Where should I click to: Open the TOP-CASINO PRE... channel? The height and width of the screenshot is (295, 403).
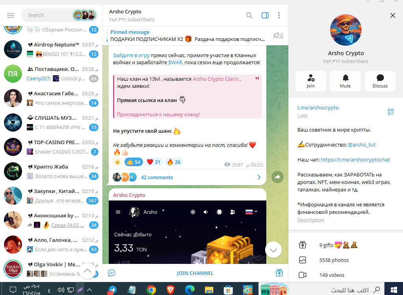tap(51, 147)
